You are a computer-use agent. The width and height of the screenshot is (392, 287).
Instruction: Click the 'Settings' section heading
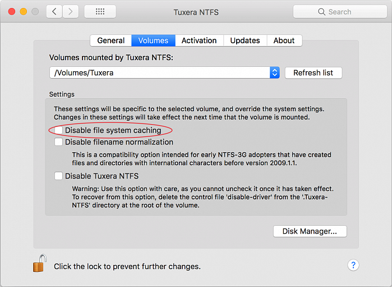click(62, 94)
